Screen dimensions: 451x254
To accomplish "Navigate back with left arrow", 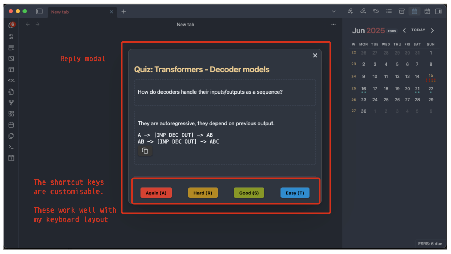I will click(x=28, y=25).
